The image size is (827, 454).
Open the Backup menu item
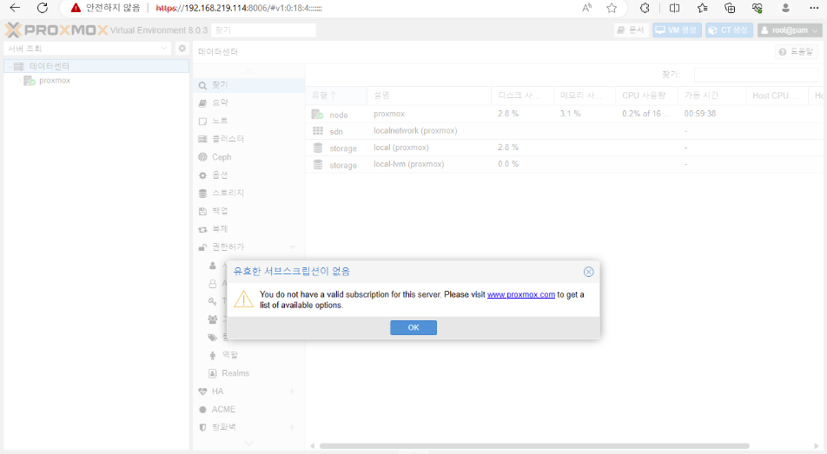[x=248, y=211]
